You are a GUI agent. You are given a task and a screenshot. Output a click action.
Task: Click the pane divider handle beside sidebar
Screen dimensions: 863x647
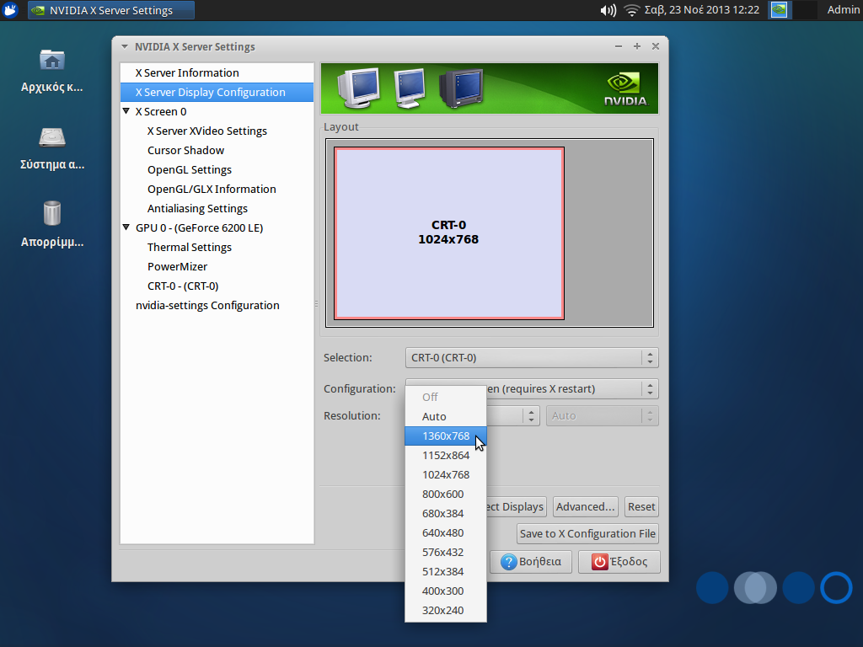(x=317, y=303)
